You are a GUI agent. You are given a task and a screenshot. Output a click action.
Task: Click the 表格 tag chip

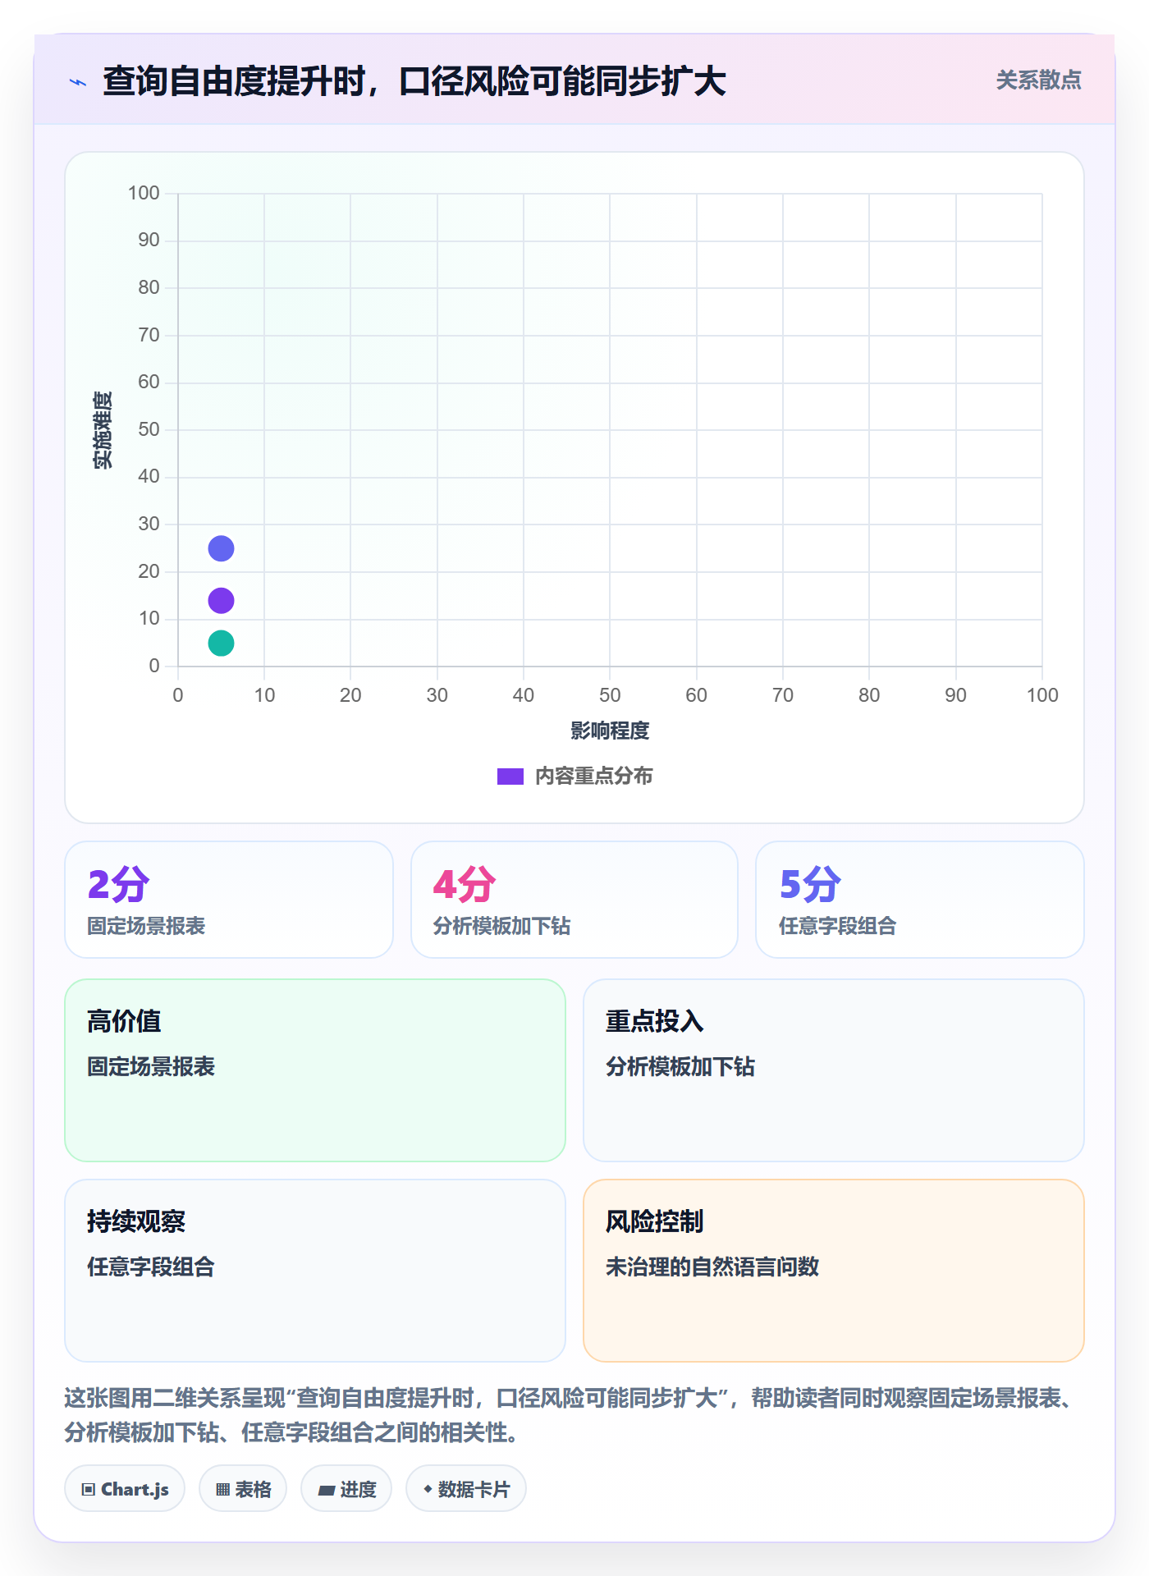243,1489
